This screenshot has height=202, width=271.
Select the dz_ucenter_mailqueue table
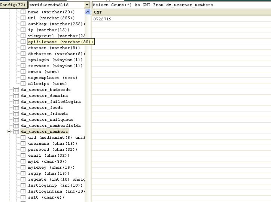[47, 120]
